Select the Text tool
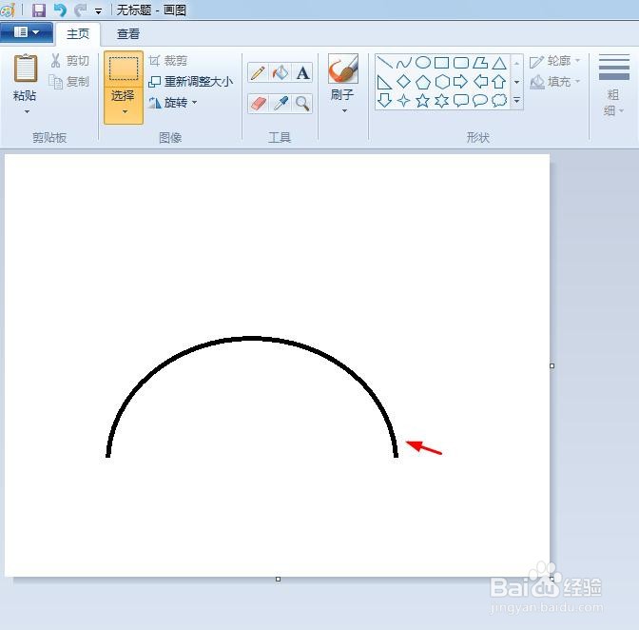Image resolution: width=639 pixels, height=630 pixels. (302, 73)
